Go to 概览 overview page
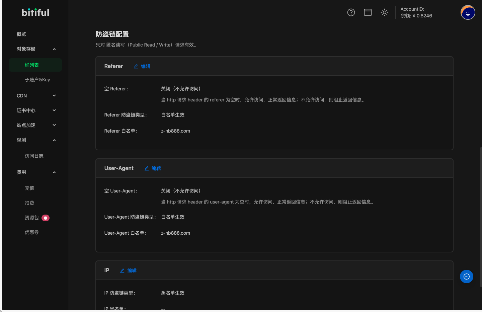This screenshot has height=312, width=482. [21, 34]
